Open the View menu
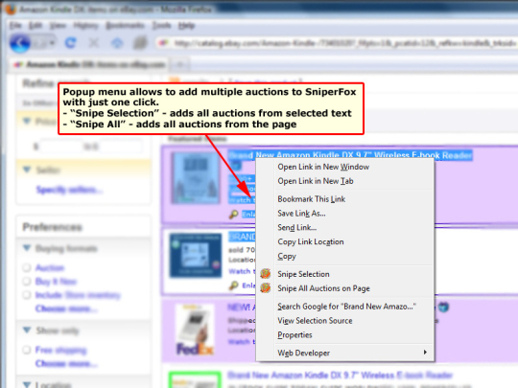 pos(58,26)
